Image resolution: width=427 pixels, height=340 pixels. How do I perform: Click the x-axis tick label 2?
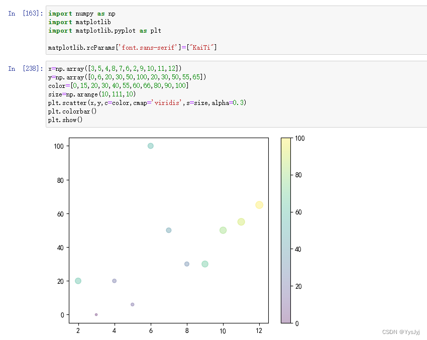coord(78,331)
